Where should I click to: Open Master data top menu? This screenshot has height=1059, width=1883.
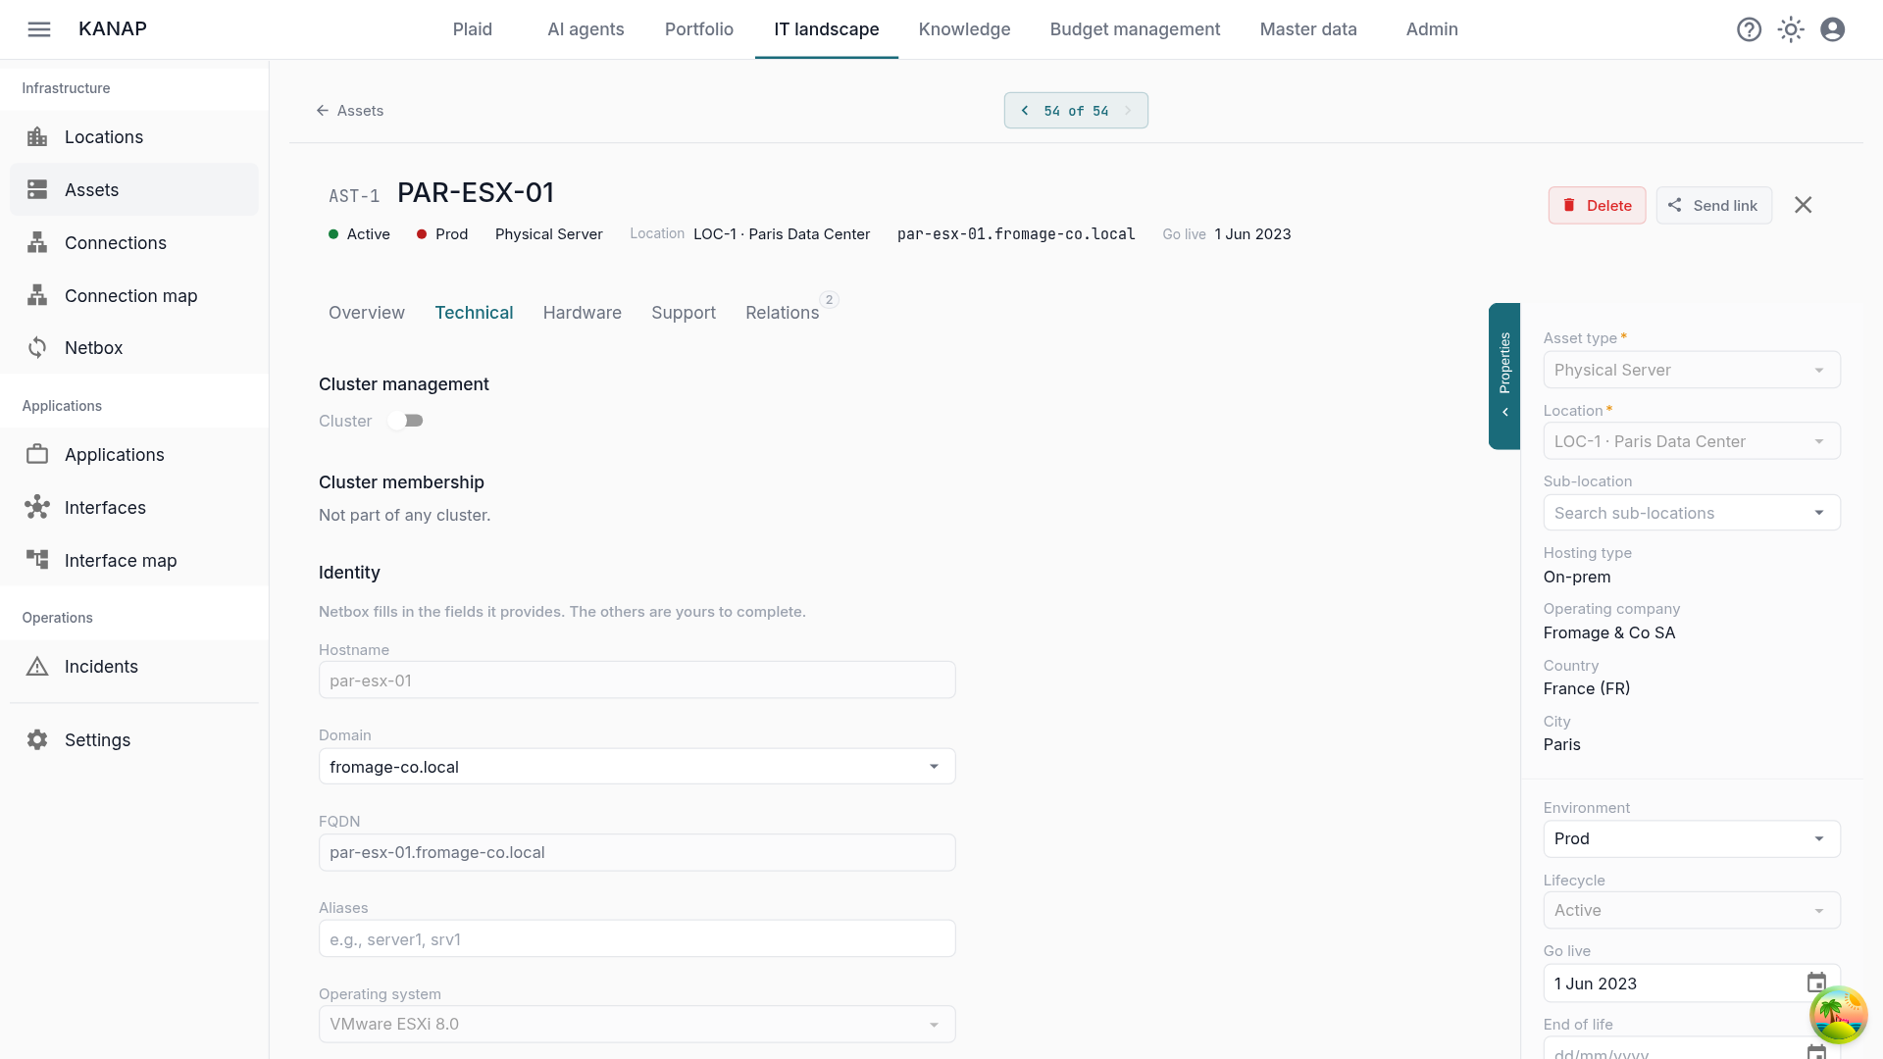click(1308, 29)
